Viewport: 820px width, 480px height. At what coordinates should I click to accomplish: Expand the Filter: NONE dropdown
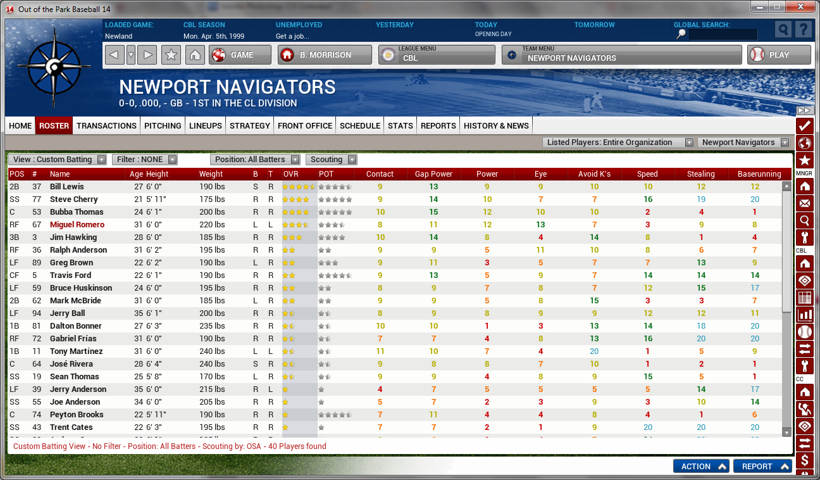pyautogui.click(x=144, y=160)
